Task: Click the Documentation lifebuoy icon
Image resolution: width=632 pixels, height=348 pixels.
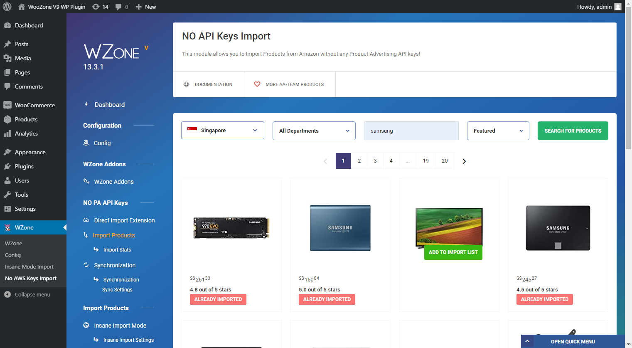Action: pyautogui.click(x=187, y=84)
